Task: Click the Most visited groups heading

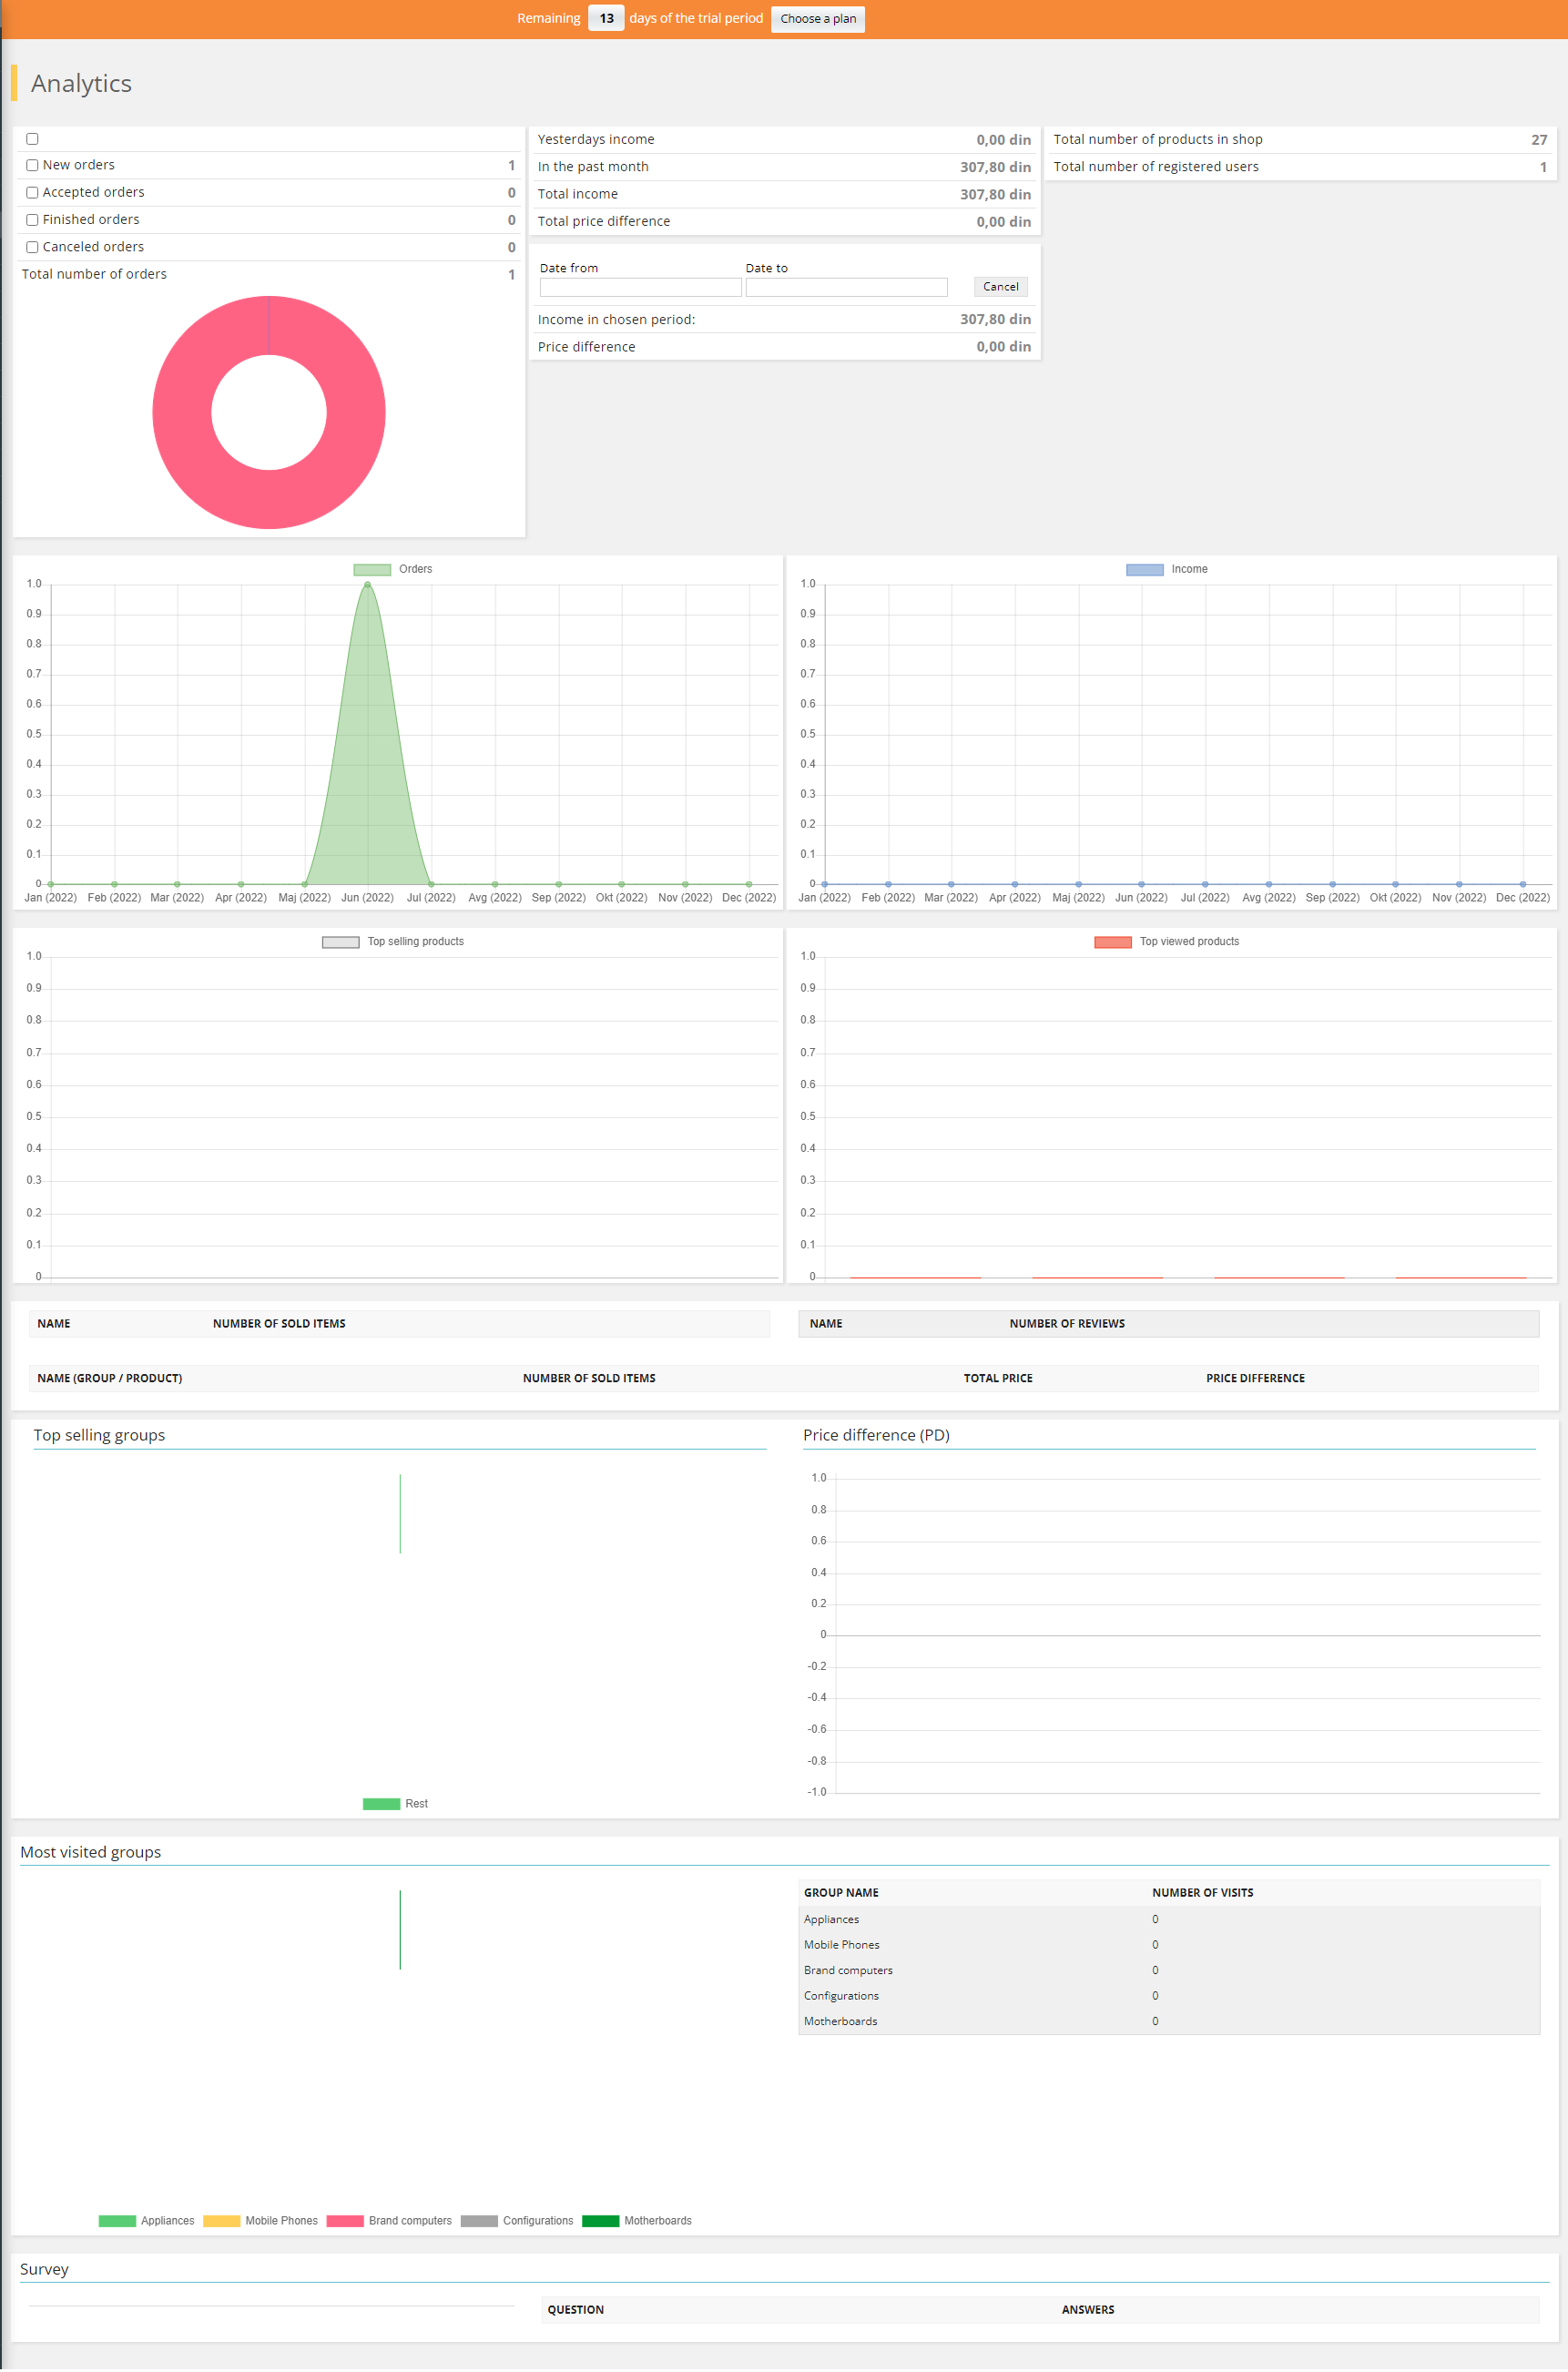Action: [x=90, y=1852]
